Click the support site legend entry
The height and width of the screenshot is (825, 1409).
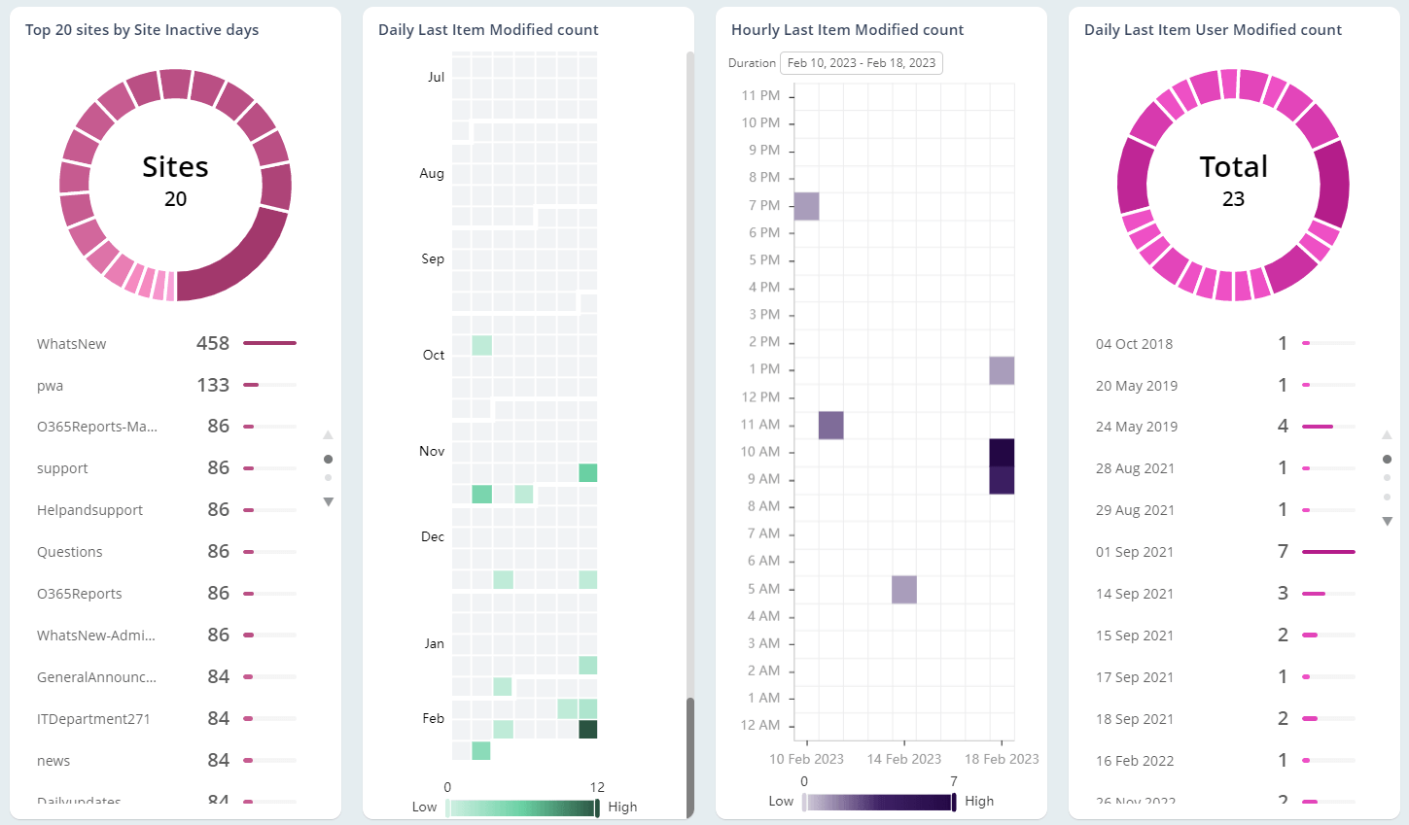click(62, 468)
